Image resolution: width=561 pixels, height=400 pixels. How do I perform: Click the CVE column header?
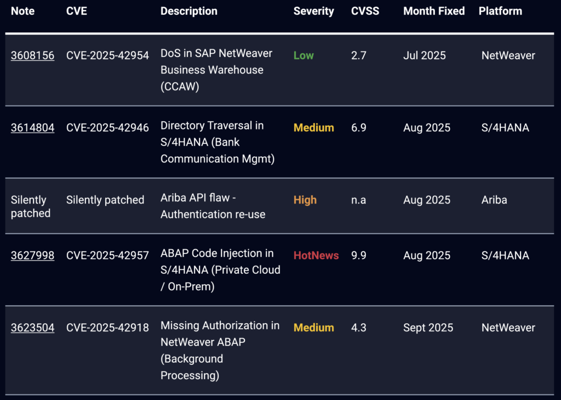[x=76, y=11]
